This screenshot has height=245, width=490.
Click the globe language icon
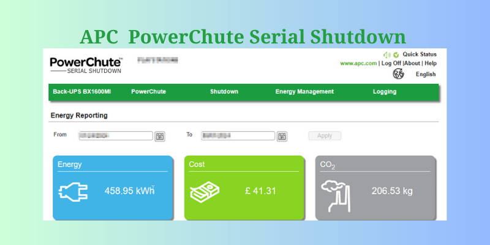(399, 74)
